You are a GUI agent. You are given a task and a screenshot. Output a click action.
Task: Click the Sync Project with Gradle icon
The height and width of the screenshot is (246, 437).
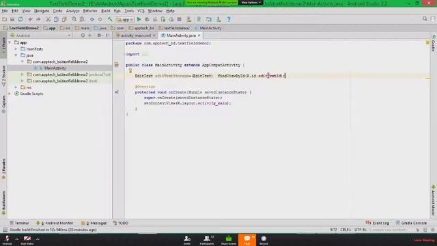pyautogui.click(x=199, y=19)
